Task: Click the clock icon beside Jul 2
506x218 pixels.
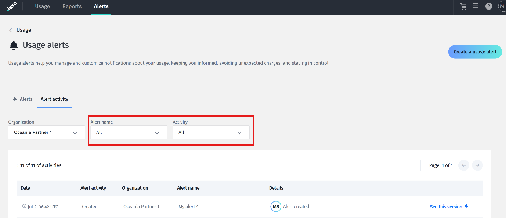Action: click(24, 206)
